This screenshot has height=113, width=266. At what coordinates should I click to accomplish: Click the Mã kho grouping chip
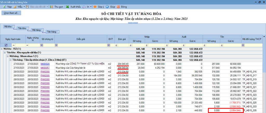9,26
